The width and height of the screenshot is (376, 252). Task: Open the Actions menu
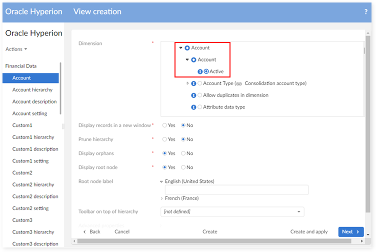(16, 49)
